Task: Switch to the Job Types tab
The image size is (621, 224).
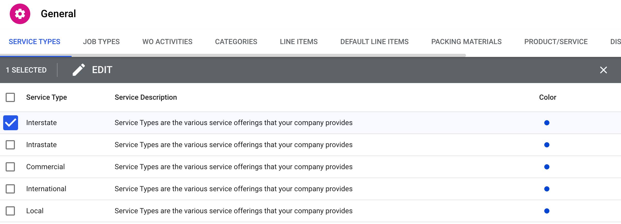Action: click(x=101, y=42)
